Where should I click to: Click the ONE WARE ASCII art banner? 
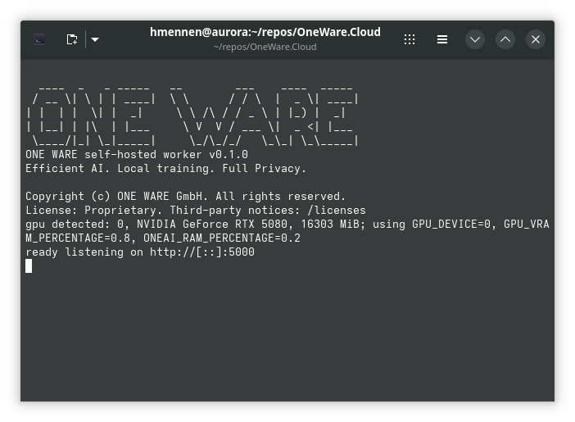[x=192, y=116]
